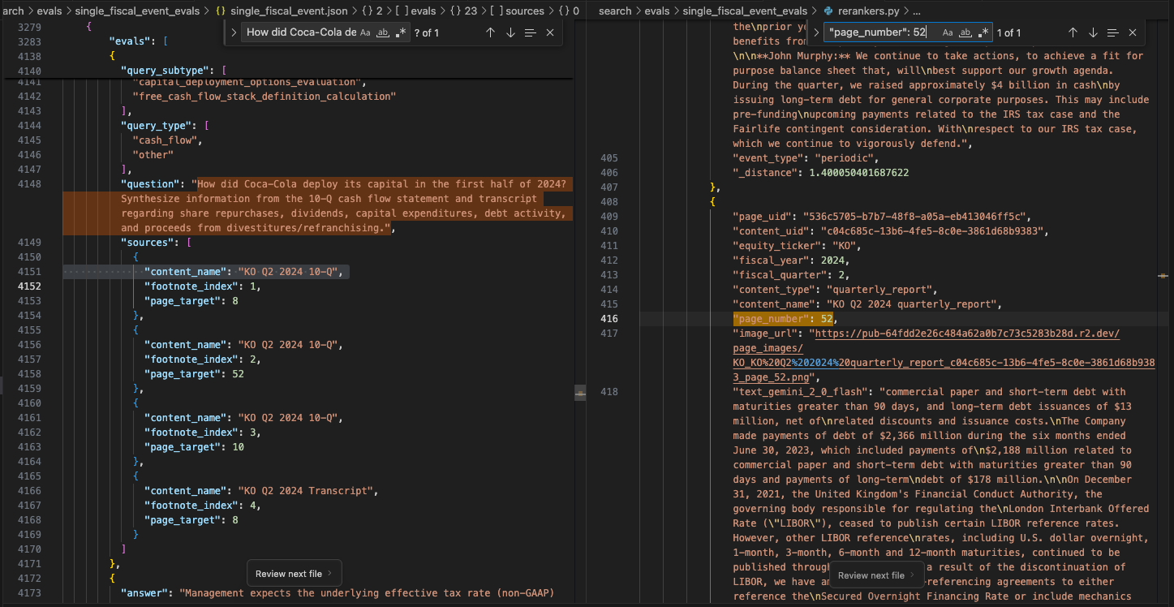Click "free_cash_flow_stack_definition_calculation" string

pyautogui.click(x=264, y=97)
